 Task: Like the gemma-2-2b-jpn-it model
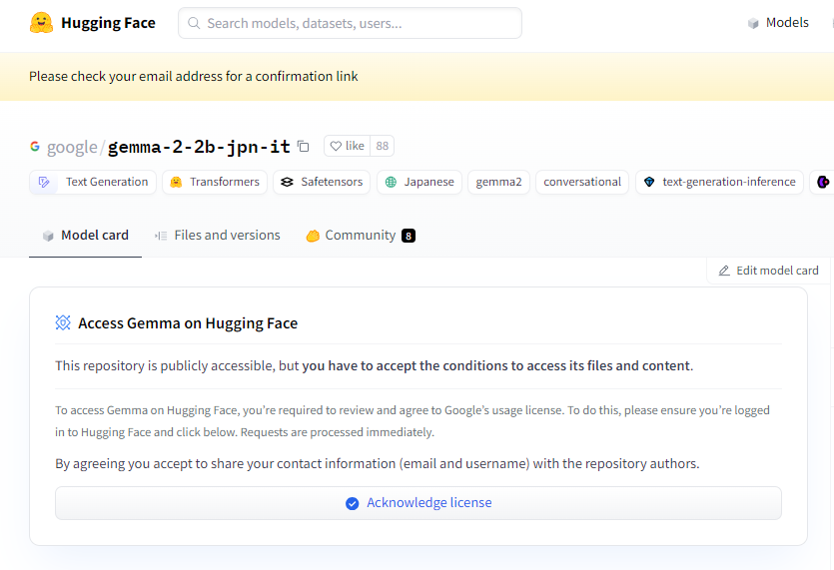click(x=348, y=146)
